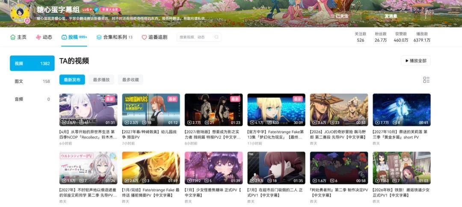Send a message via 发消息 button
462x207 pixels.
coord(391,16)
